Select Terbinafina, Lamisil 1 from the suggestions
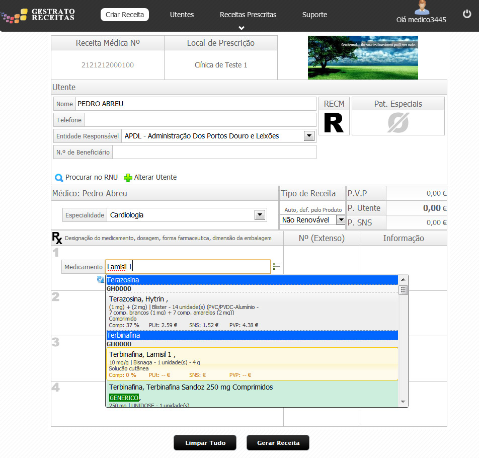The width and height of the screenshot is (479, 458). click(252, 363)
